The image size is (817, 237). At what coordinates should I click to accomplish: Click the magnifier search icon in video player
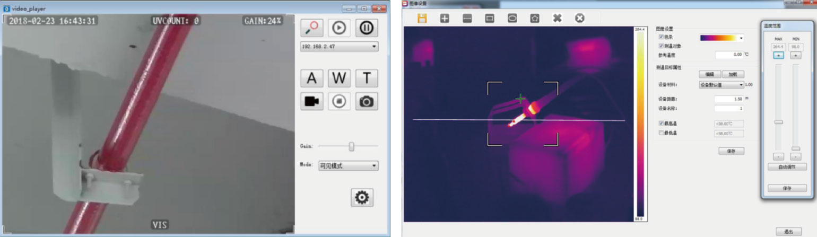pos(311,28)
